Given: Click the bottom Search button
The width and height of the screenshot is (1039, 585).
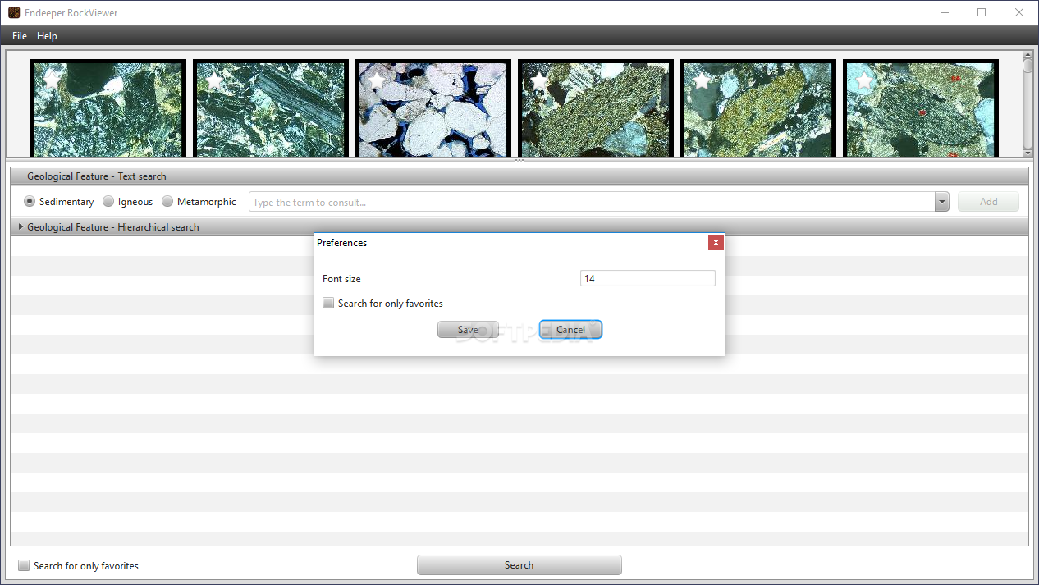Looking at the screenshot, I should (x=519, y=565).
